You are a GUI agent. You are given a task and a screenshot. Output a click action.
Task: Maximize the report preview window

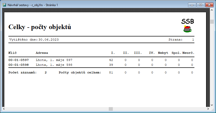point(200,5)
